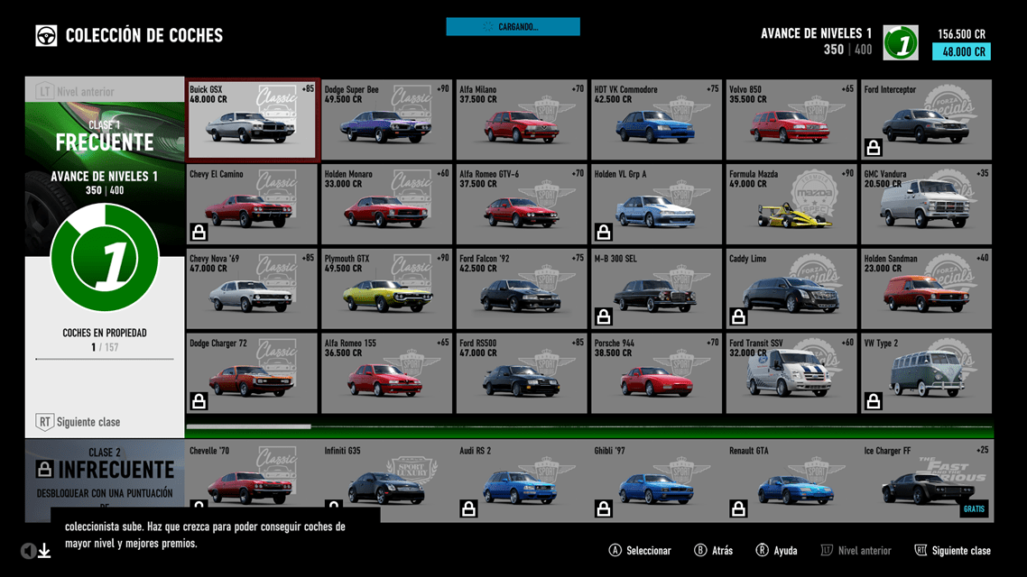Select the GMC Vandura car card
Image resolution: width=1027 pixels, height=577 pixels.
click(926, 204)
